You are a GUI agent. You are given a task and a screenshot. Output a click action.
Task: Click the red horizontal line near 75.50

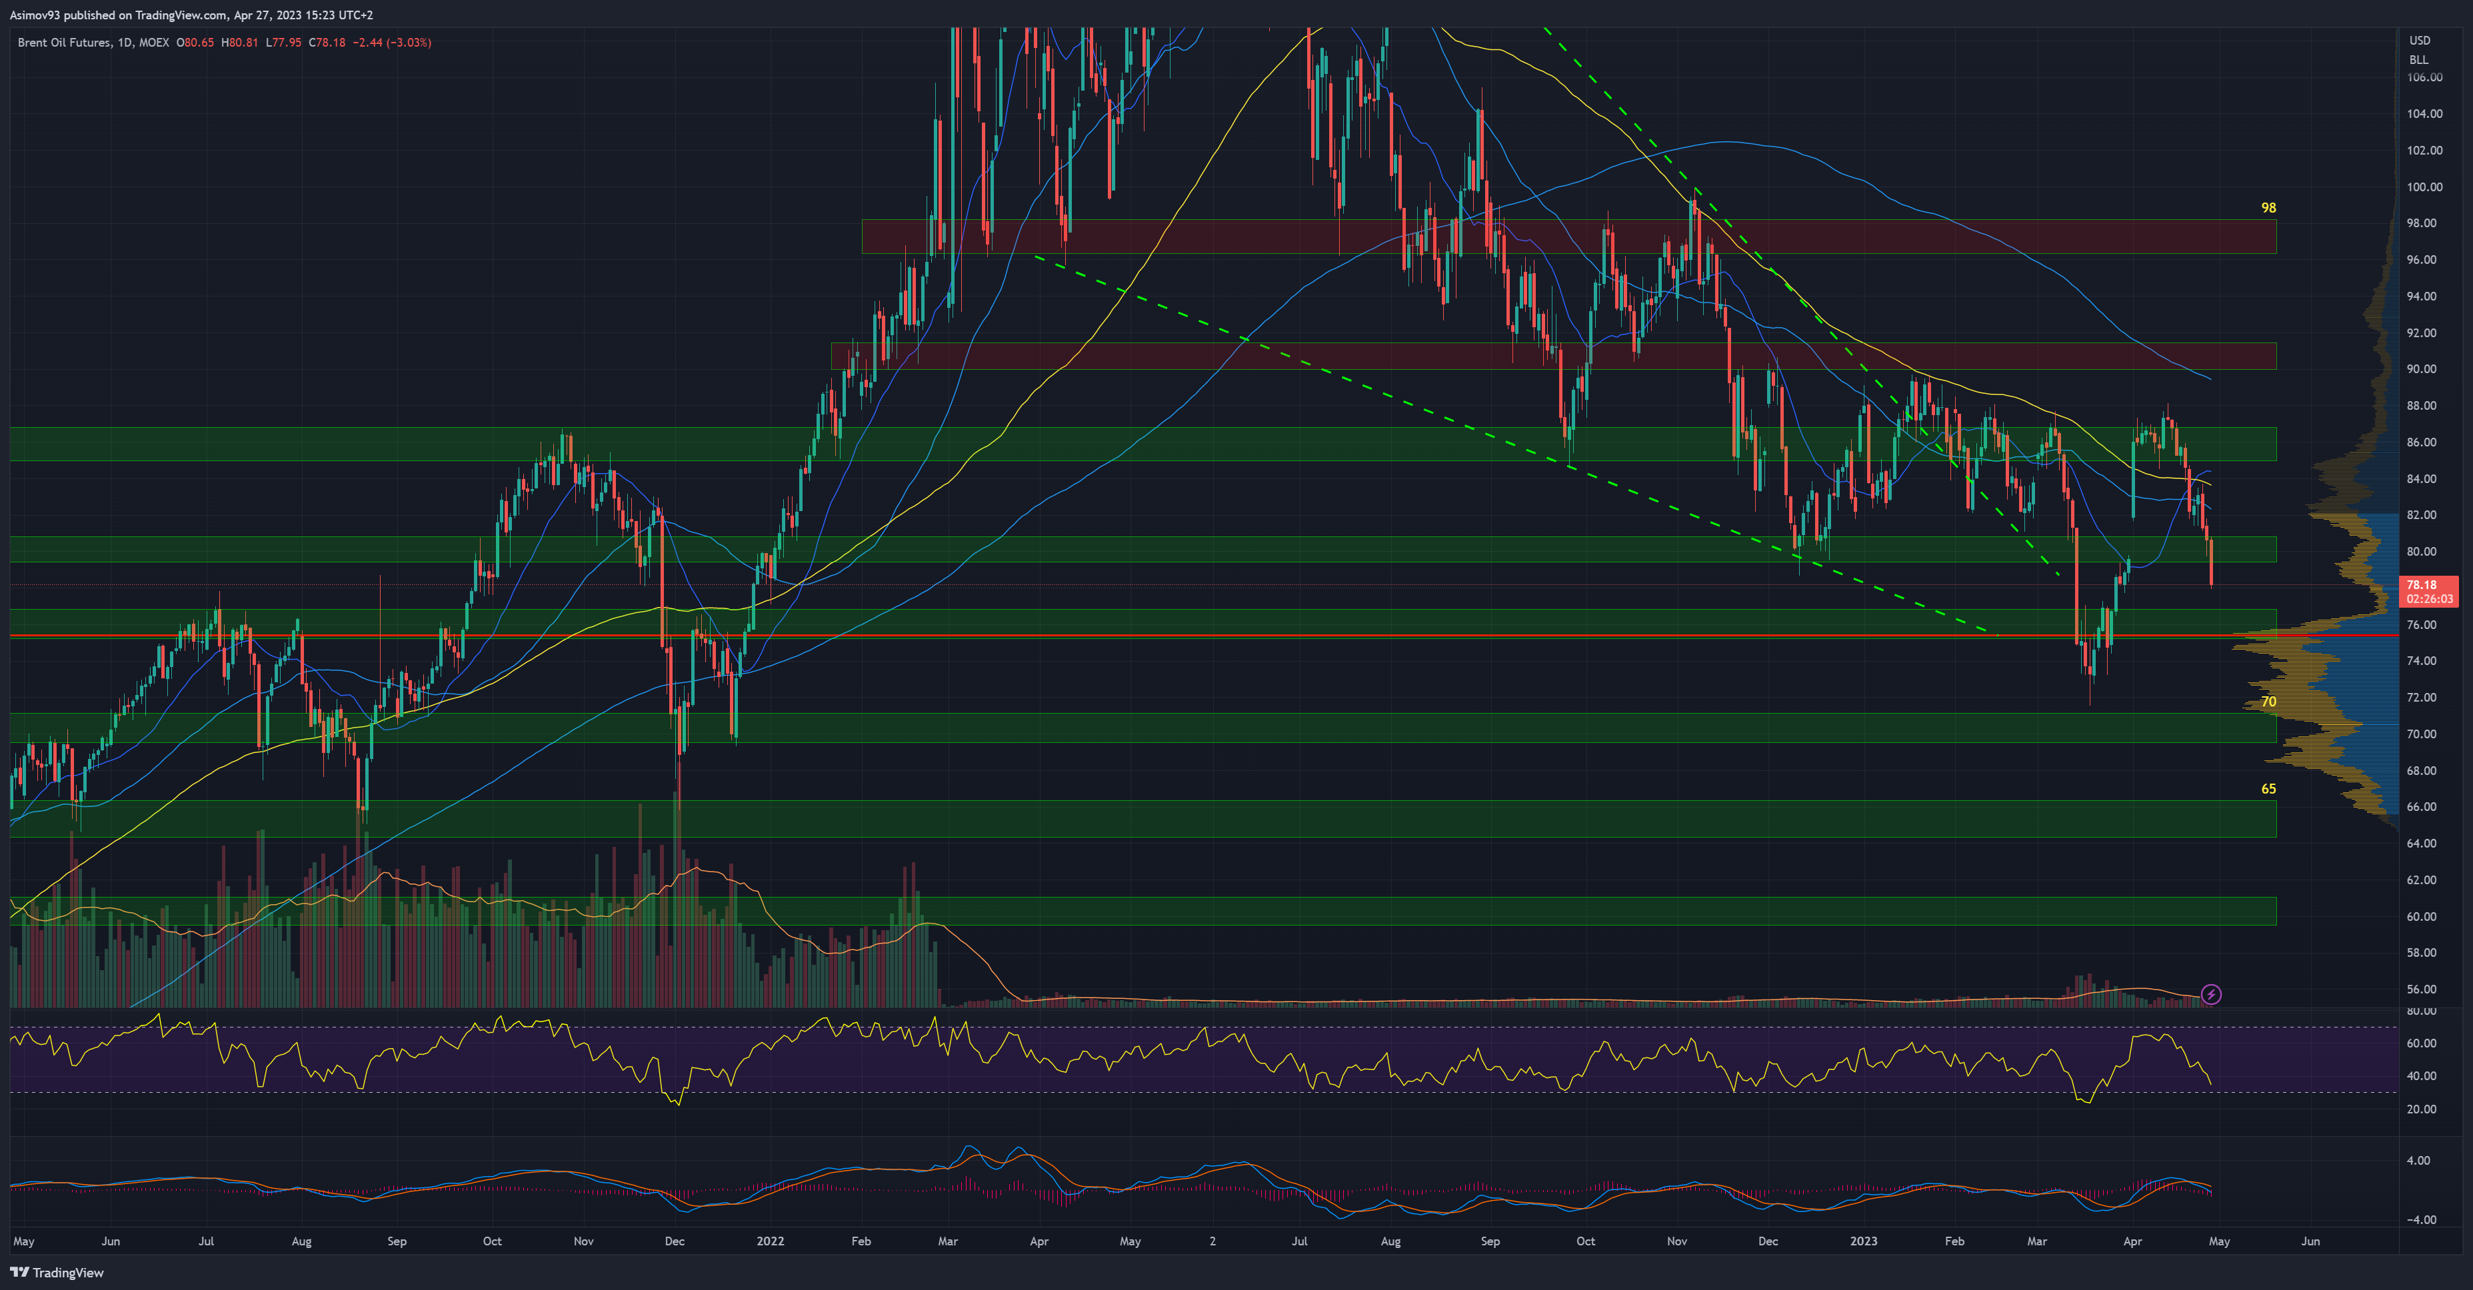1152,636
